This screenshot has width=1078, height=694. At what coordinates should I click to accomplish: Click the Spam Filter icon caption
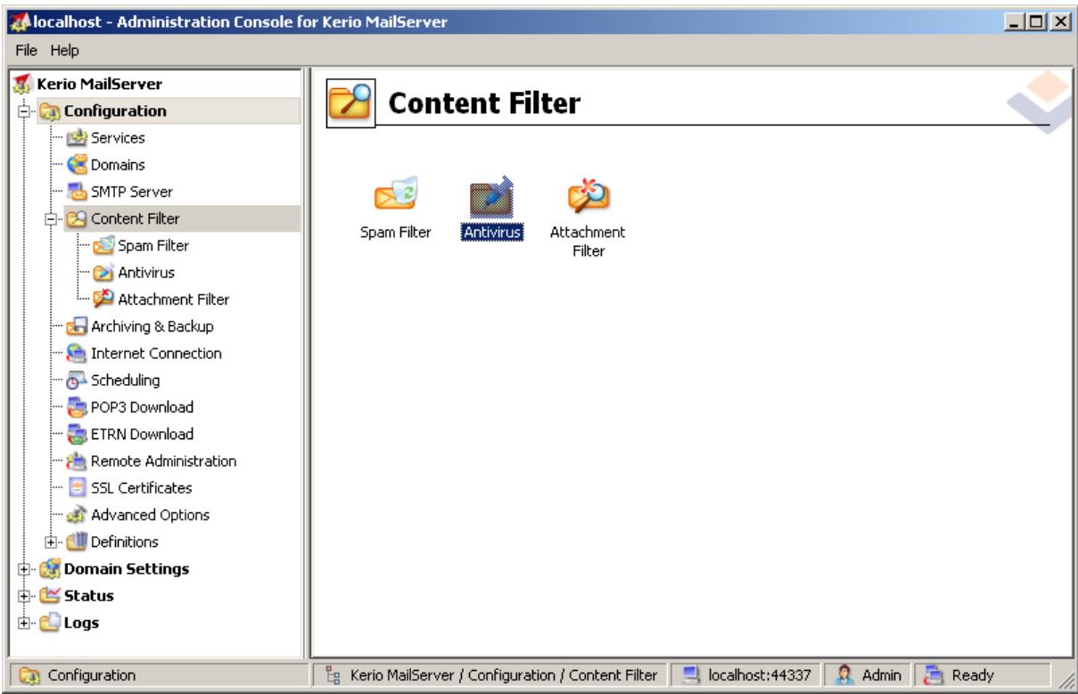[x=395, y=233]
